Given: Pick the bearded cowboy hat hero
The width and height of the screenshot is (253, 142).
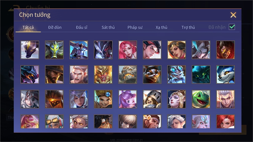Looking at the screenshot, I should (54, 74).
